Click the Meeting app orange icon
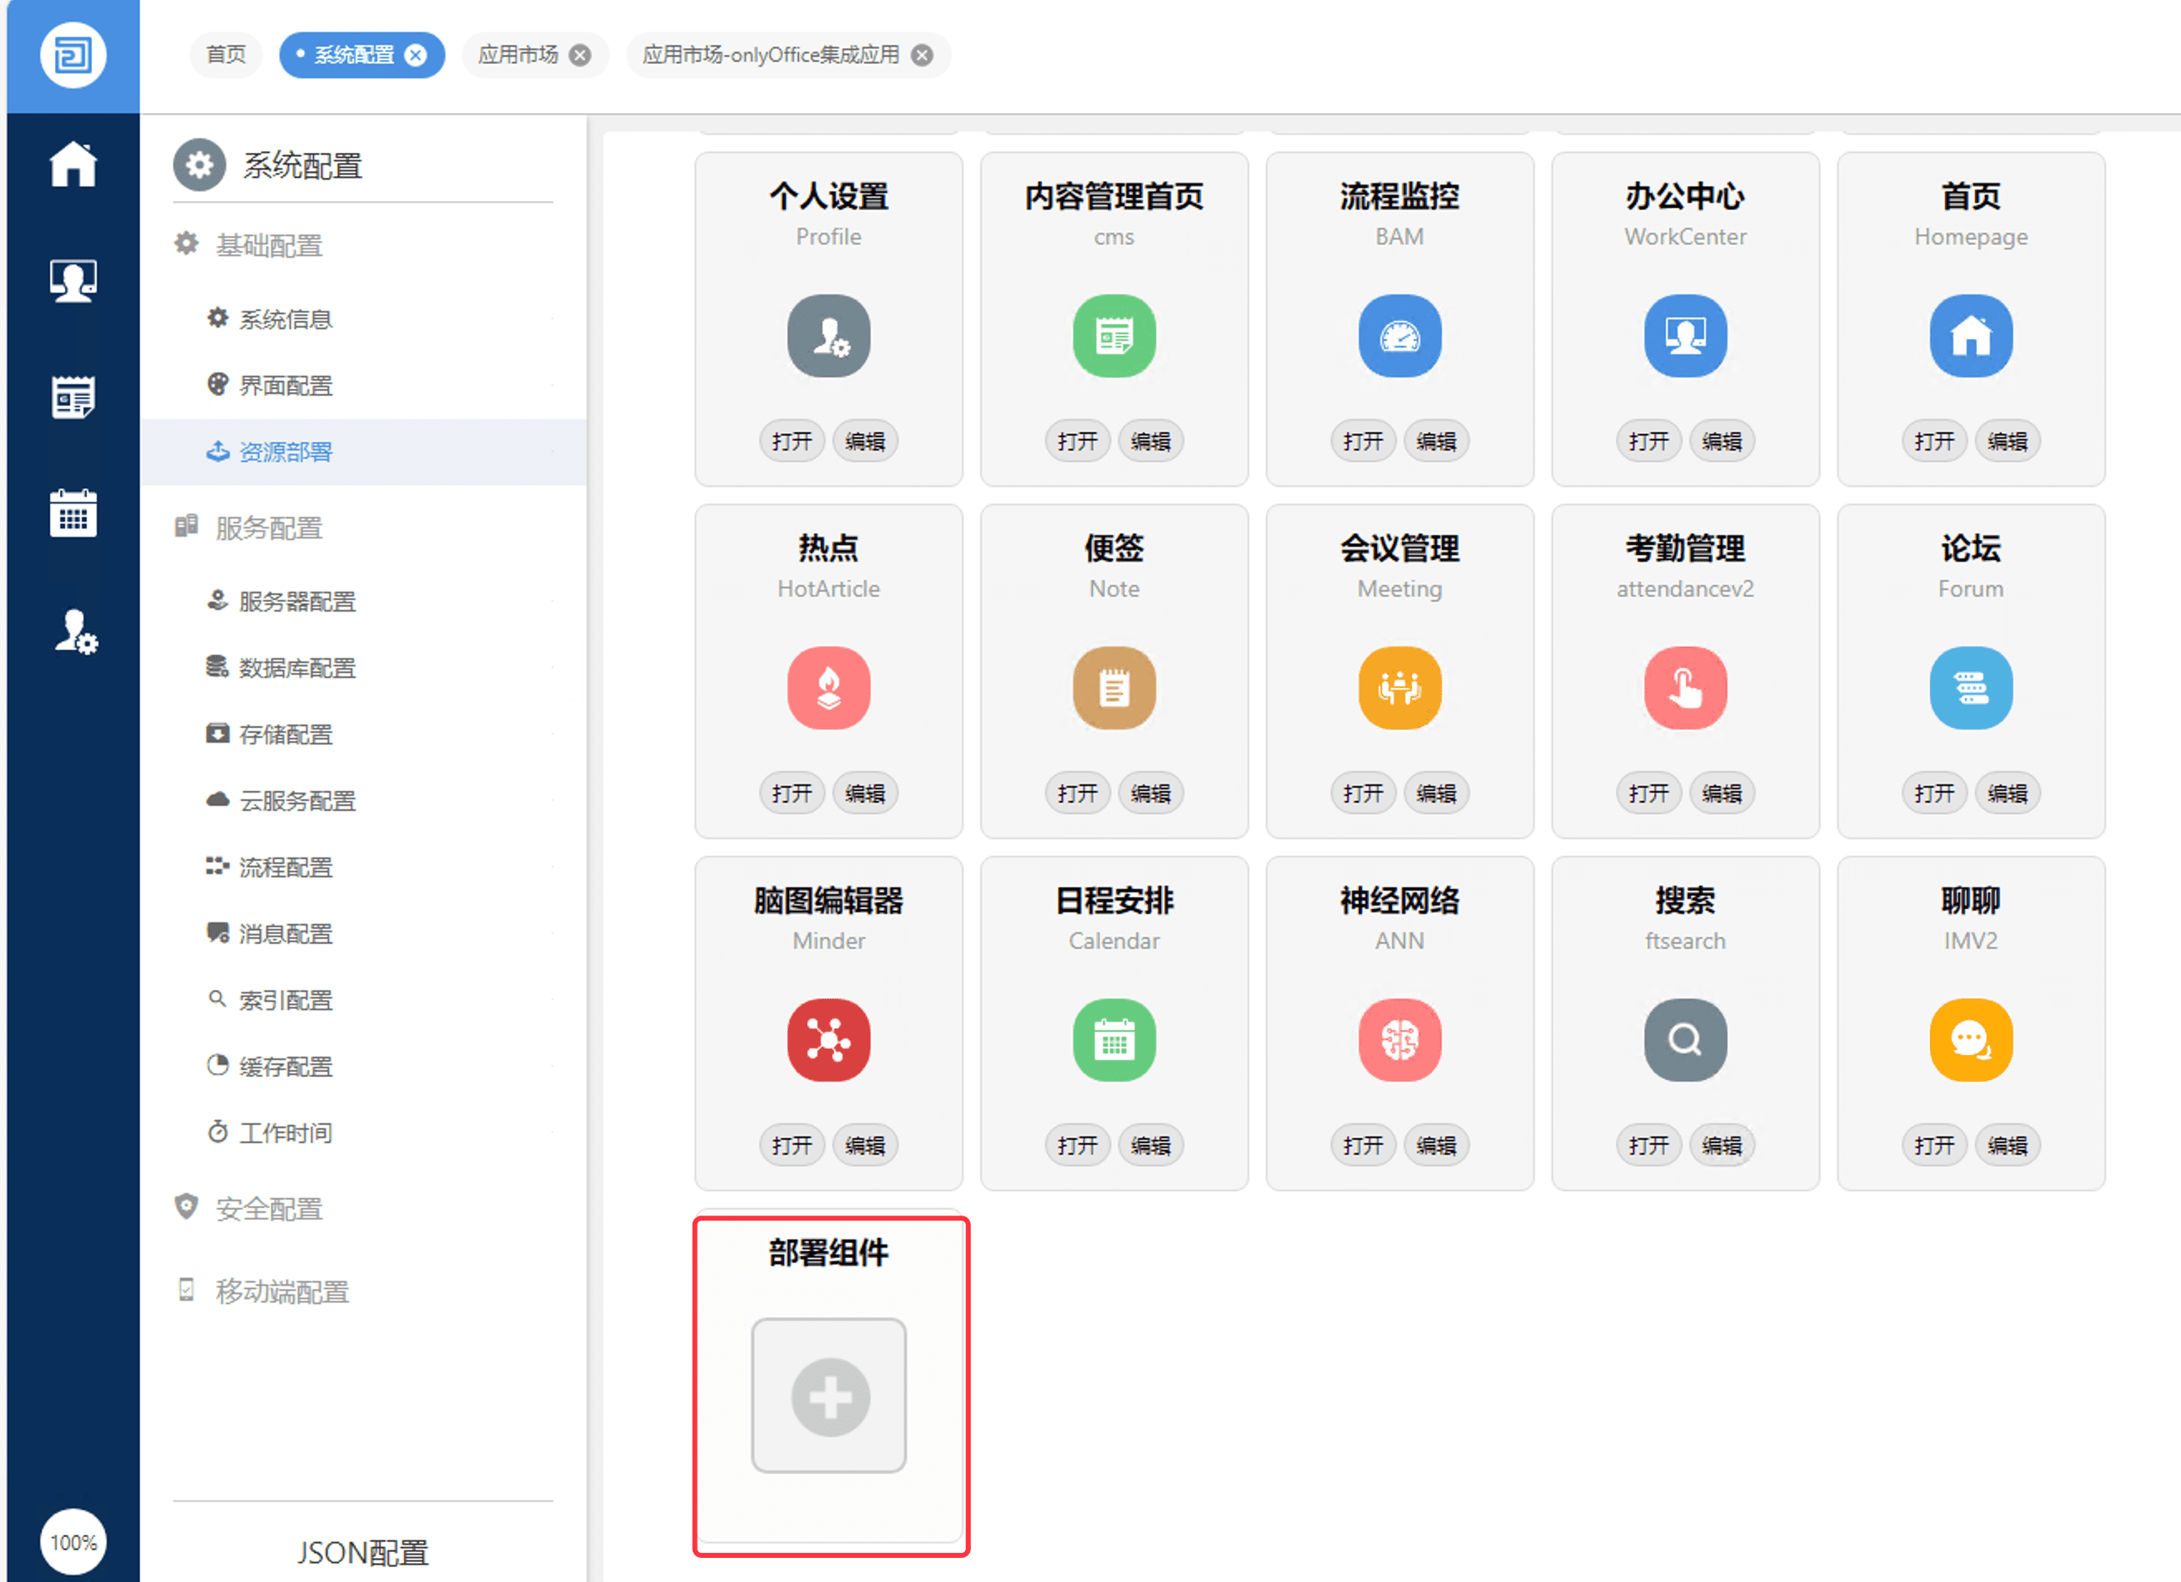Viewport: 2181px width, 1582px height. [x=1399, y=688]
